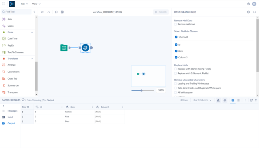259x148 pixels.
Task: Collapse the Transform tool category
Action: (32, 59)
